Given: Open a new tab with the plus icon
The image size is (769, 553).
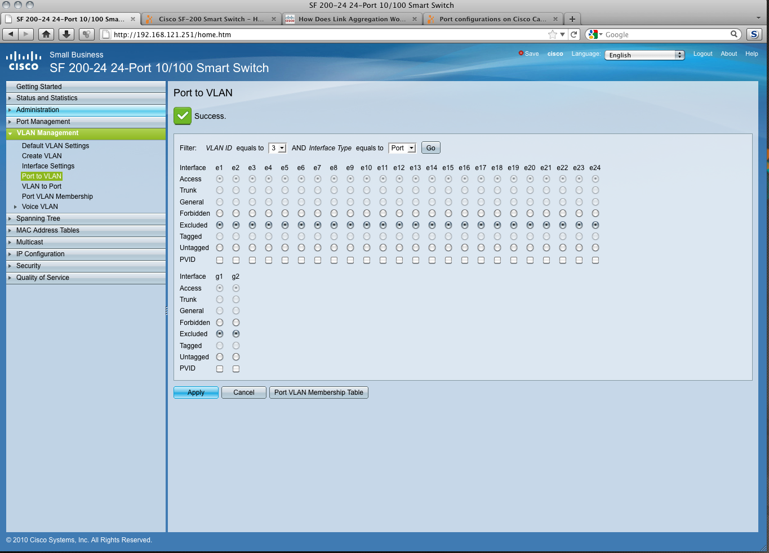Looking at the screenshot, I should [572, 19].
